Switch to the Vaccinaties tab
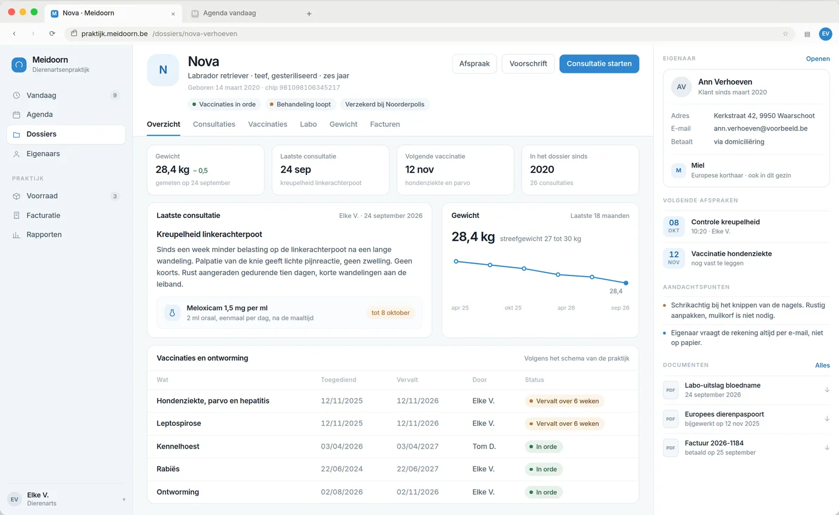The width and height of the screenshot is (839, 515). tap(268, 124)
